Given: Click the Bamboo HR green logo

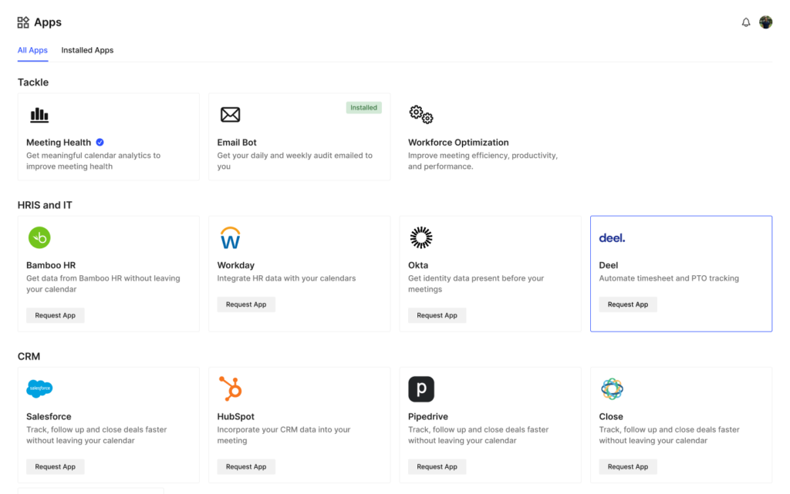Looking at the screenshot, I should point(39,237).
